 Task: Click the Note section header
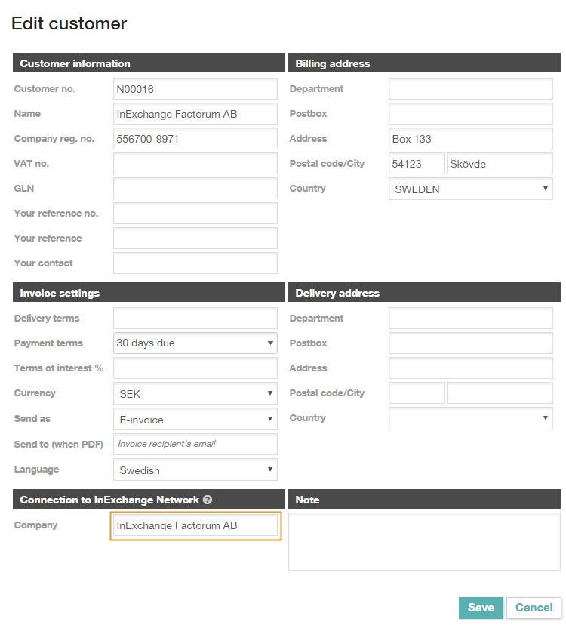point(424,500)
